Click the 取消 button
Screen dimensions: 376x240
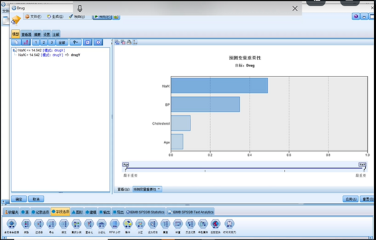[36, 199]
